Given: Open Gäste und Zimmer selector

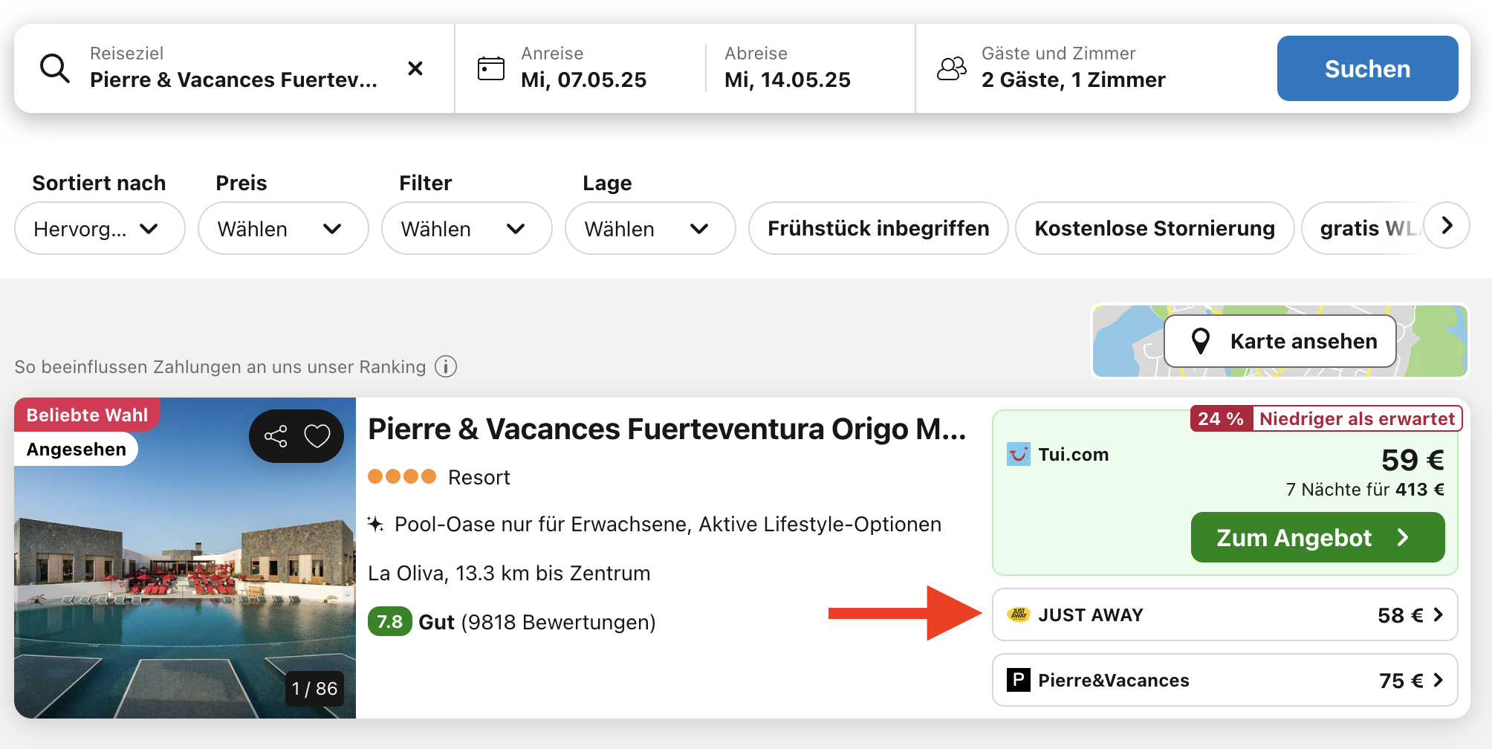Looking at the screenshot, I should (1073, 68).
